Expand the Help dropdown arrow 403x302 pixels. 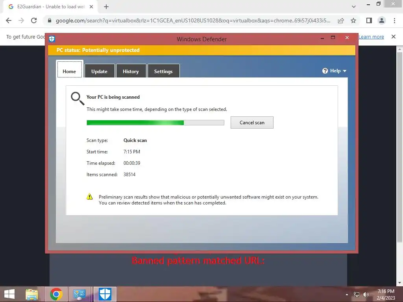(x=345, y=71)
